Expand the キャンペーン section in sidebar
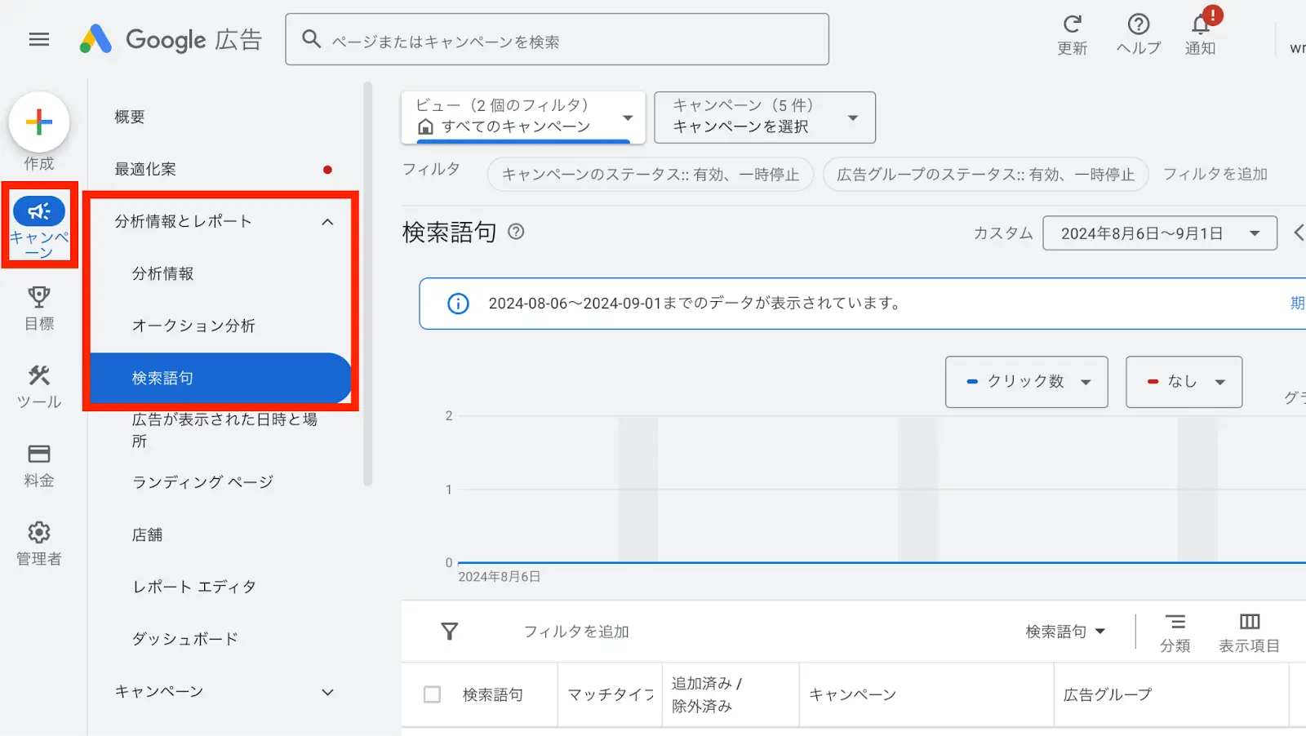The image size is (1306, 736). click(x=327, y=692)
